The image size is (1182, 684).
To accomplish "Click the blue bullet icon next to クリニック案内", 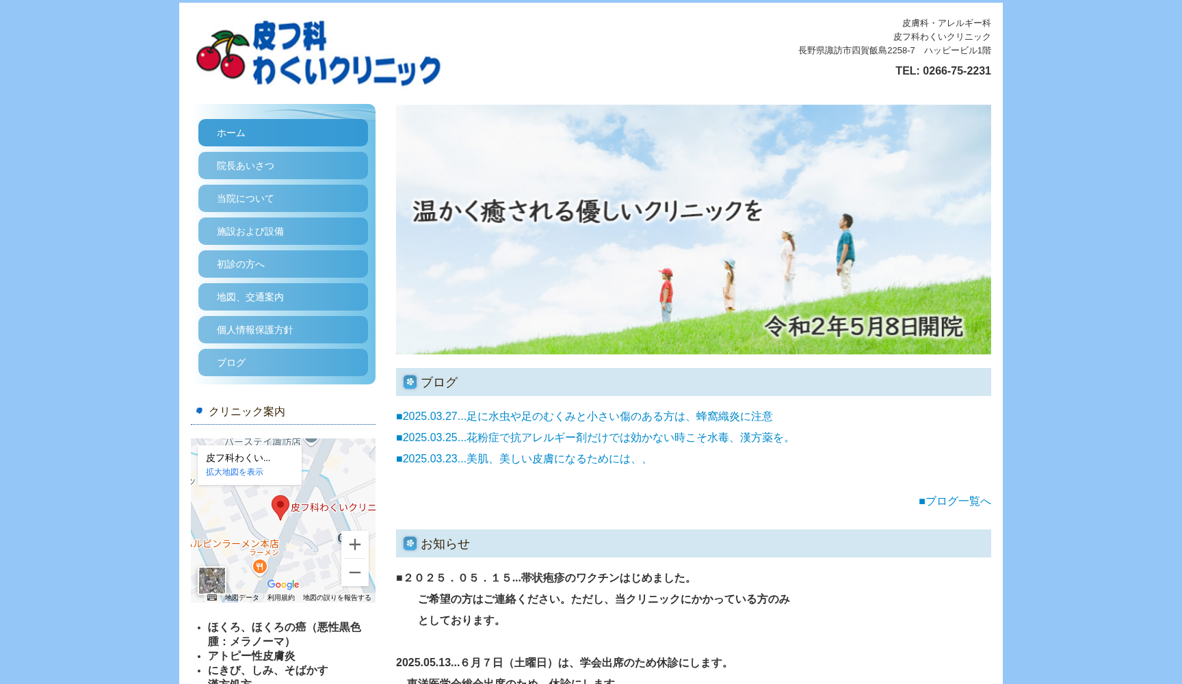I will pos(198,410).
